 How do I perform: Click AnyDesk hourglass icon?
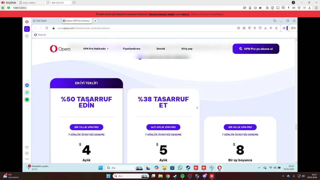pyautogui.click(x=250, y=8)
